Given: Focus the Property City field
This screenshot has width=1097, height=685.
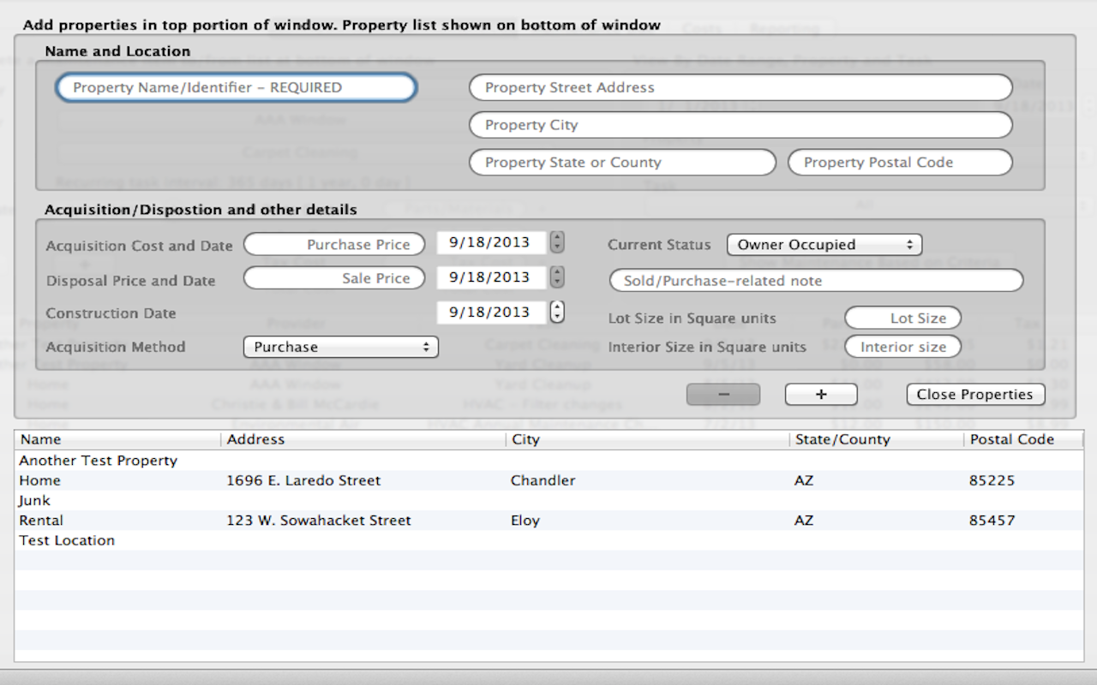Looking at the screenshot, I should (x=740, y=125).
